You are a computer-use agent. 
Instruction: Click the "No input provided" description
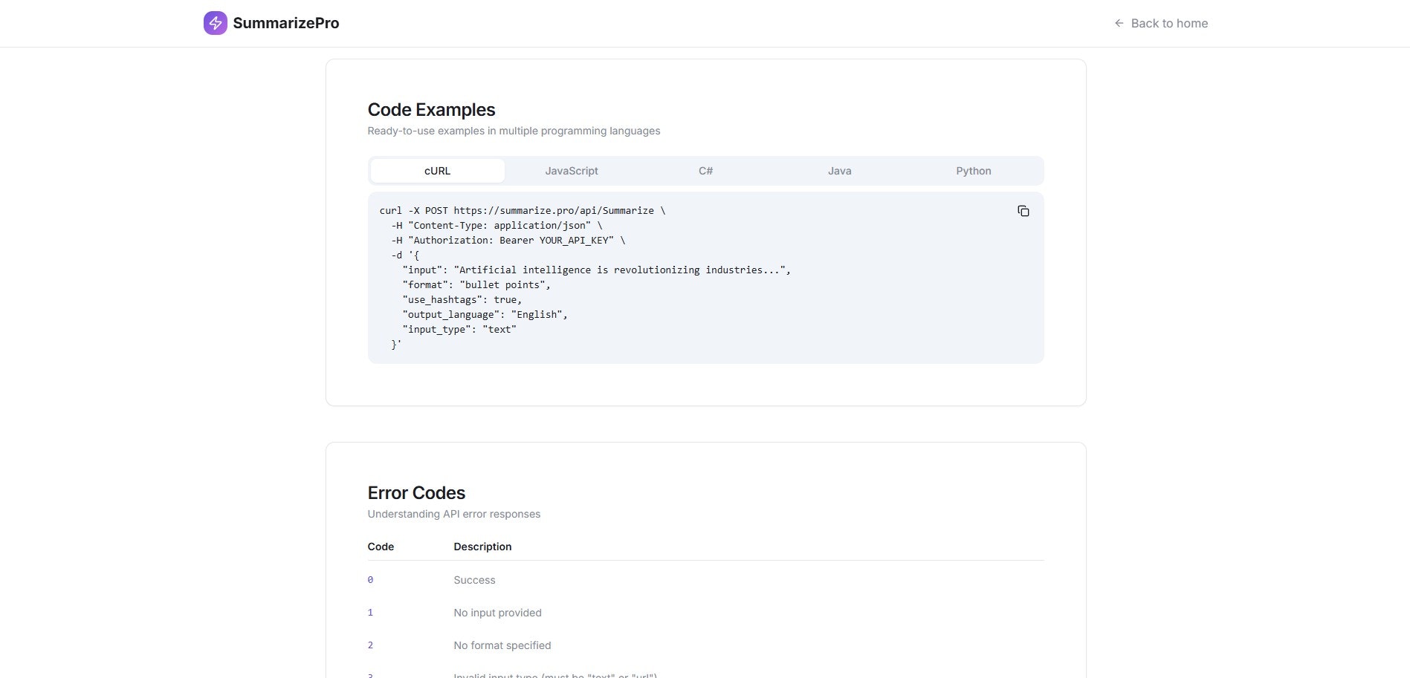pyautogui.click(x=497, y=613)
